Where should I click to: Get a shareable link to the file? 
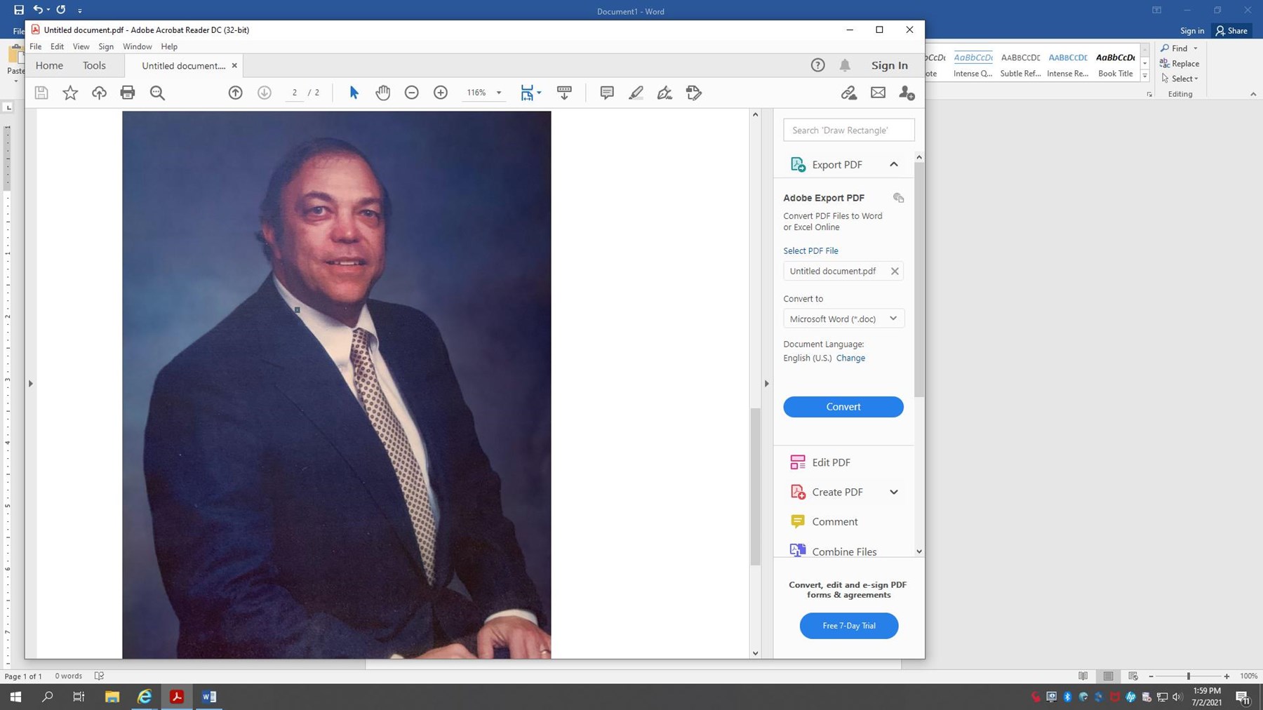pyautogui.click(x=849, y=92)
